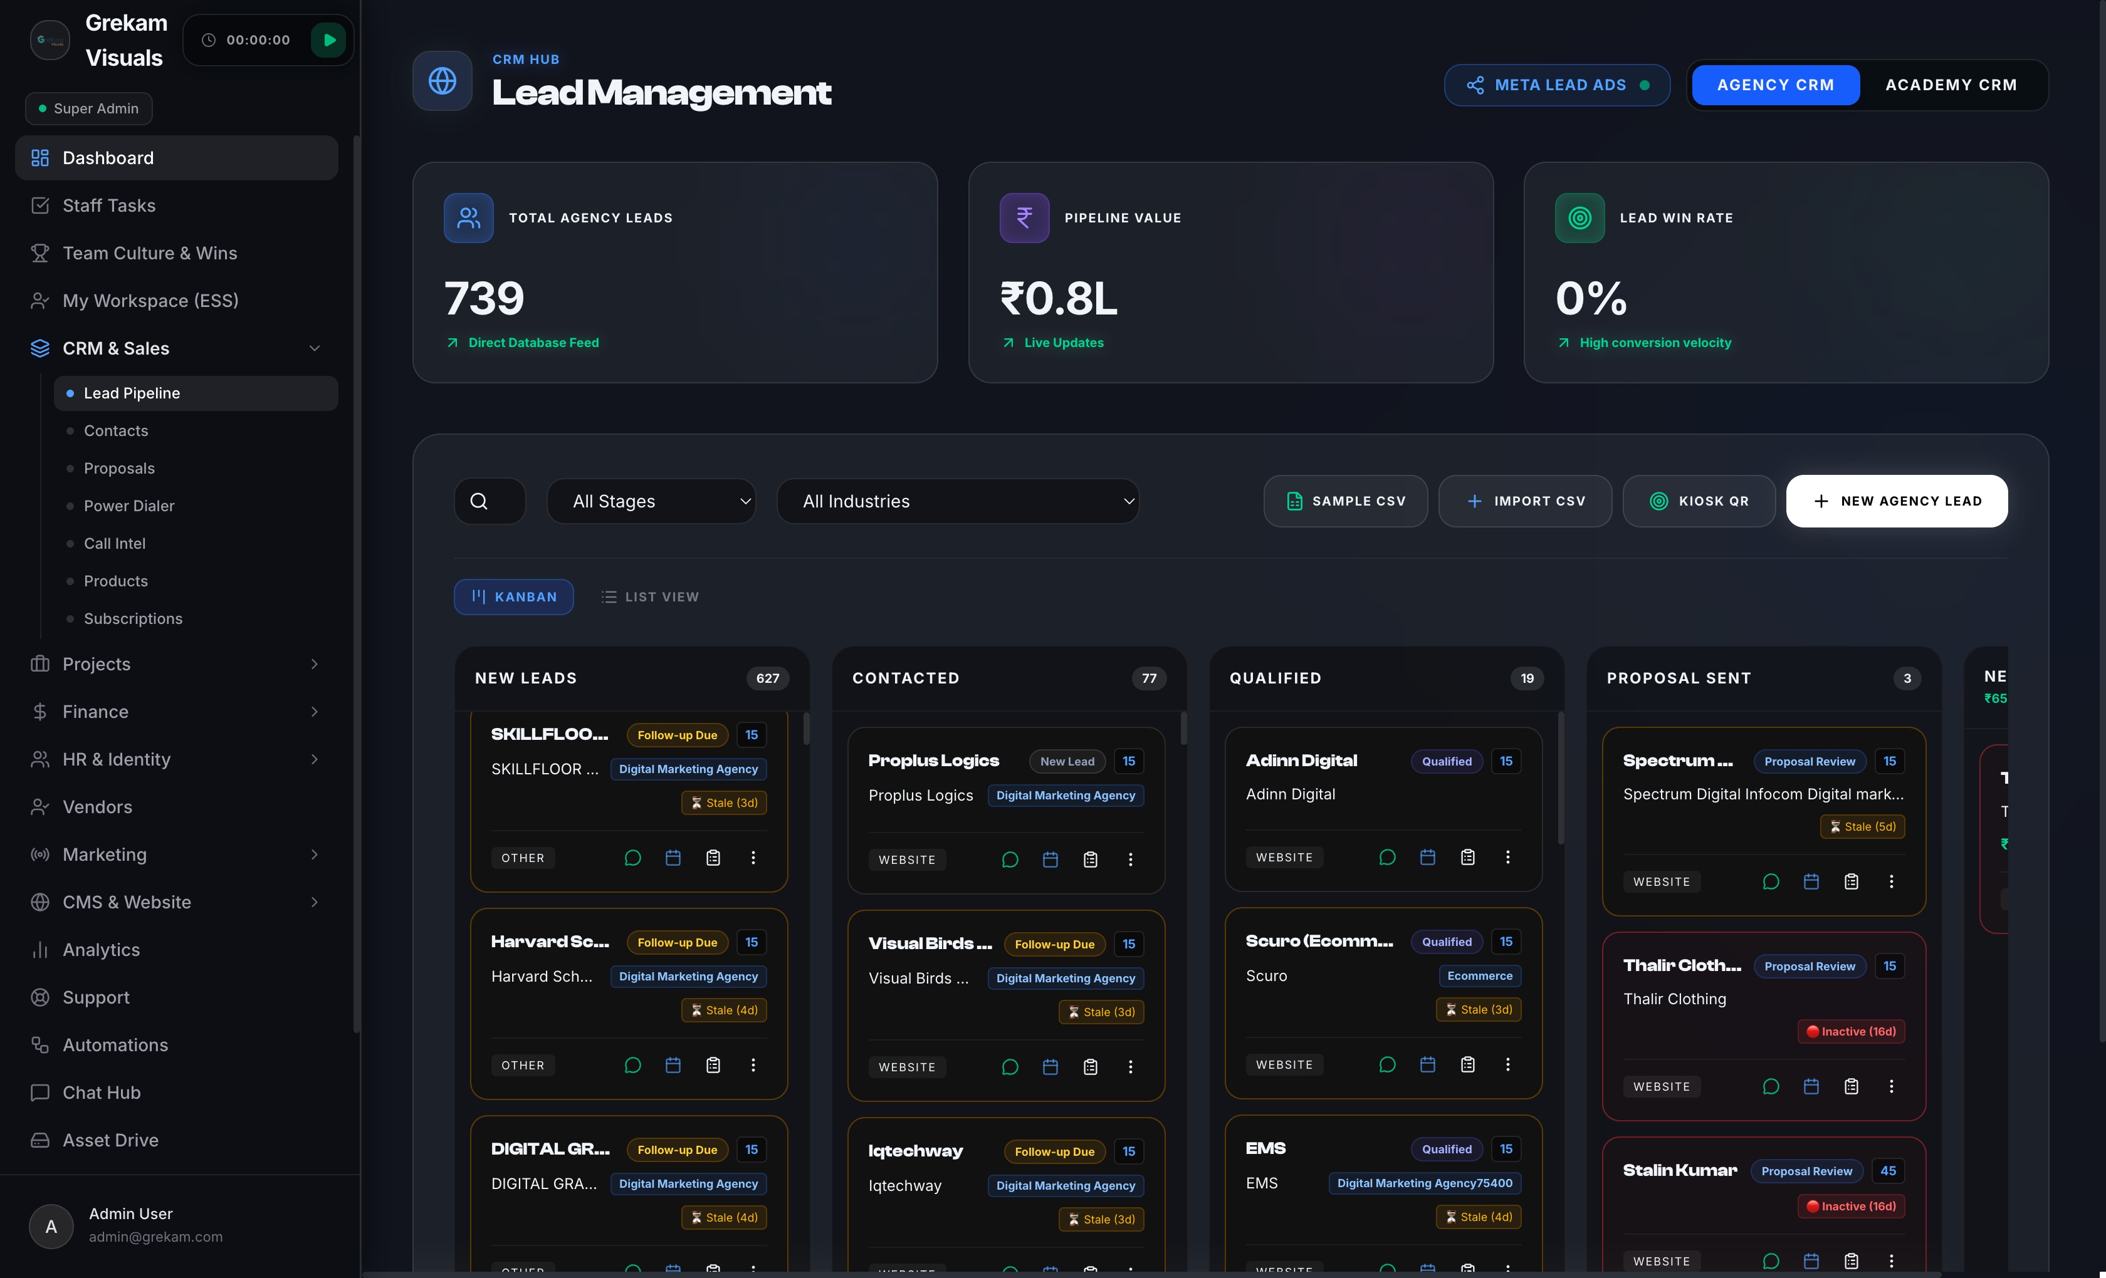Open Analytics from the sidebar
Screen dimensions: 2106x1278
[176, 950]
